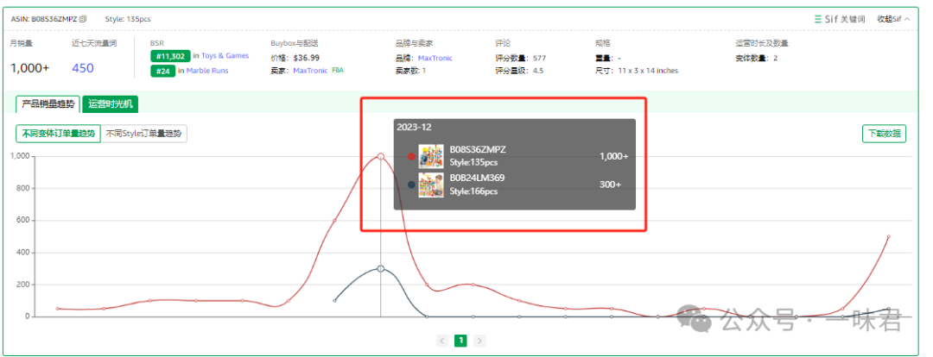Open the Toys & Games category link

tap(225, 56)
